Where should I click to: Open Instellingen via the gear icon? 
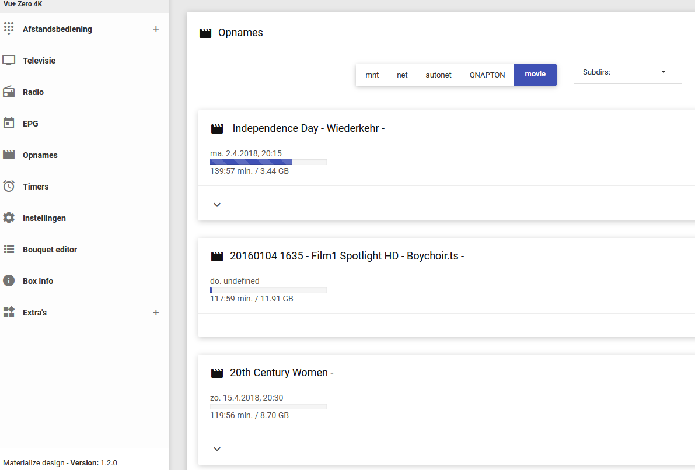click(x=9, y=218)
